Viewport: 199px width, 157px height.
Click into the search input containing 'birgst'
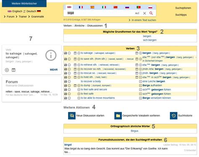pyautogui.click(x=100, y=13)
